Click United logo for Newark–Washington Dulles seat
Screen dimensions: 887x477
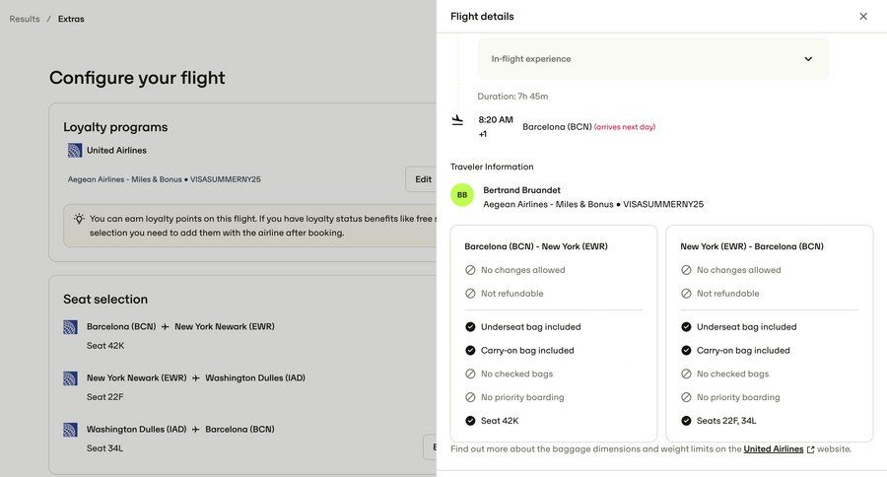[x=71, y=378]
